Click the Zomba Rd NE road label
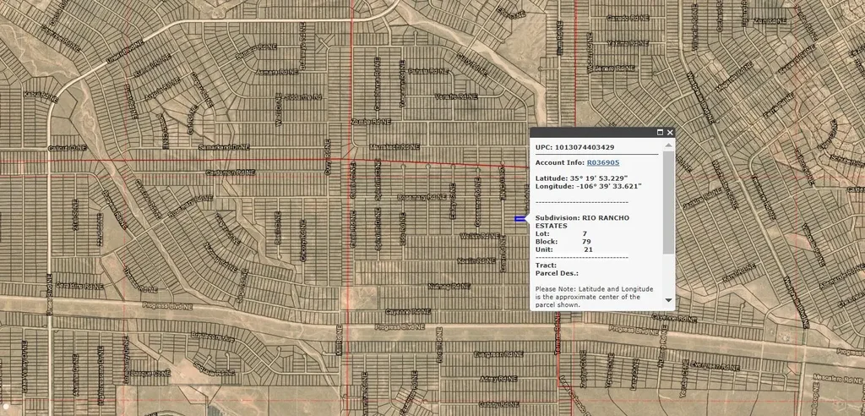This screenshot has width=865, height=416. click(373, 121)
